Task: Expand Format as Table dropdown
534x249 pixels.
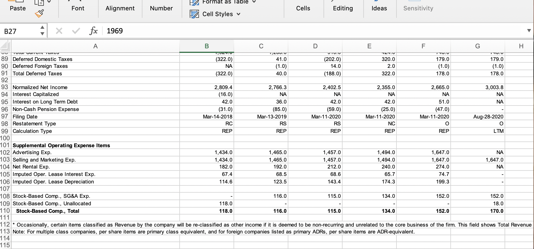Action: point(254,2)
